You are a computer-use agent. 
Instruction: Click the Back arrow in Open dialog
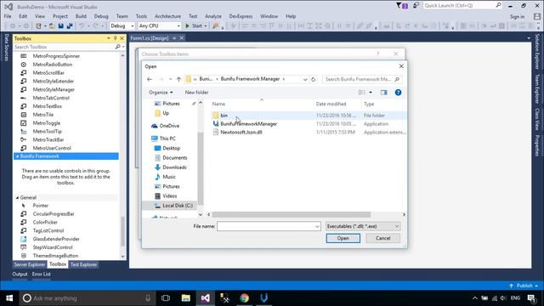[x=150, y=79]
